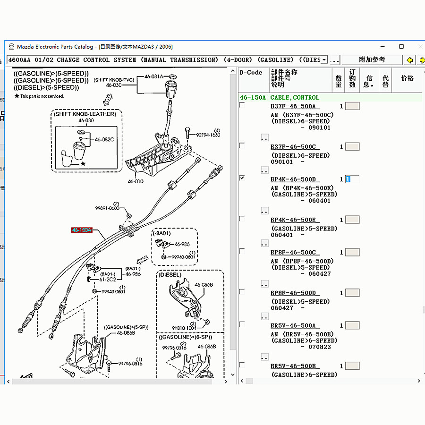Click the ellipsis button beside section dropdown
The height and width of the screenshot is (425, 425).
tap(334, 60)
